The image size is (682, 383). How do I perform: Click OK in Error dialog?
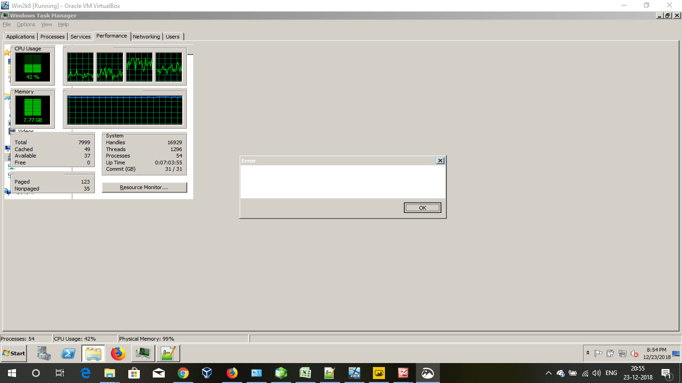(x=422, y=208)
